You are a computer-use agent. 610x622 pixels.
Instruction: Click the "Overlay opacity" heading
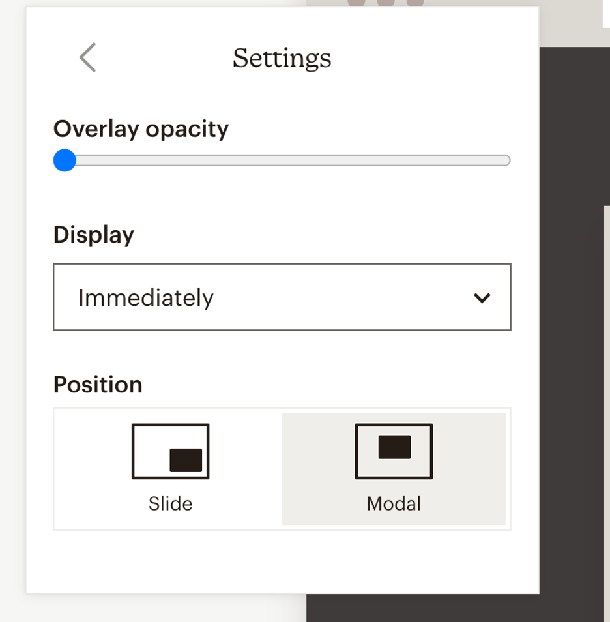pyautogui.click(x=141, y=129)
